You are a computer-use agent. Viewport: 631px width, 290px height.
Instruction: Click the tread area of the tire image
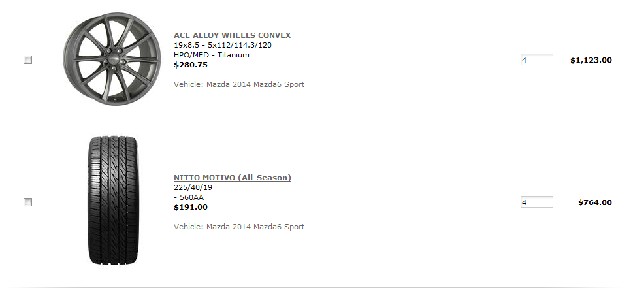point(113,201)
